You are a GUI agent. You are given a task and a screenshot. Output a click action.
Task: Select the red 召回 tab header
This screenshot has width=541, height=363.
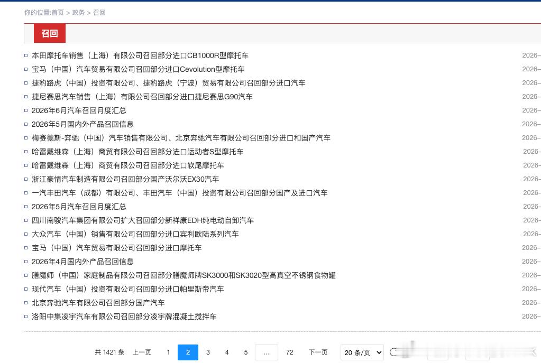[50, 33]
